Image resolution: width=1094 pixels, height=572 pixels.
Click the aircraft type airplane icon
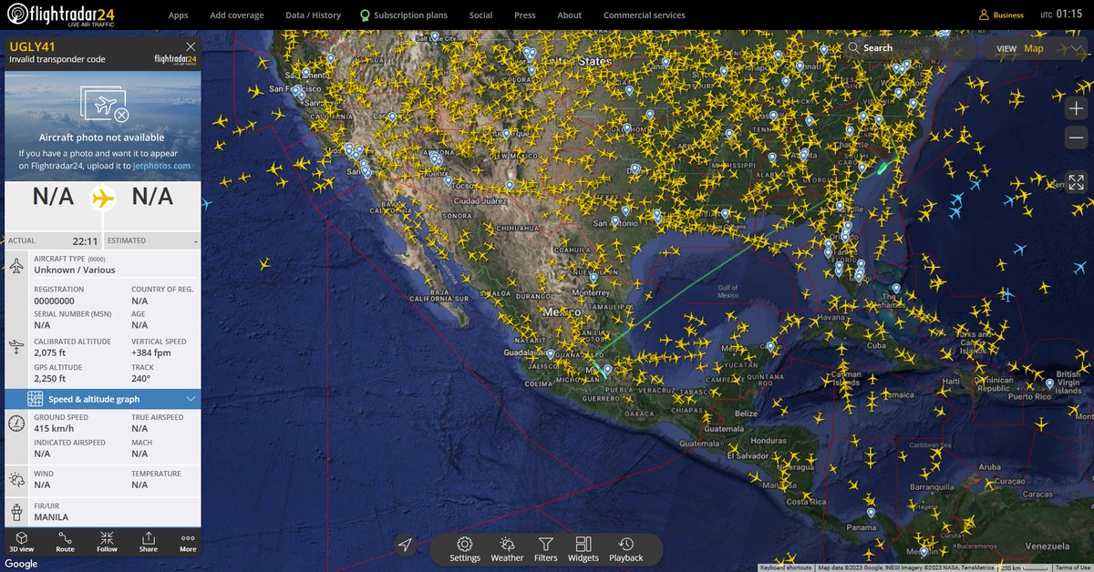coord(16,268)
